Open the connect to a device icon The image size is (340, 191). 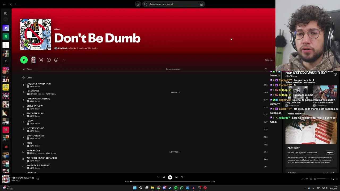(x=311, y=179)
